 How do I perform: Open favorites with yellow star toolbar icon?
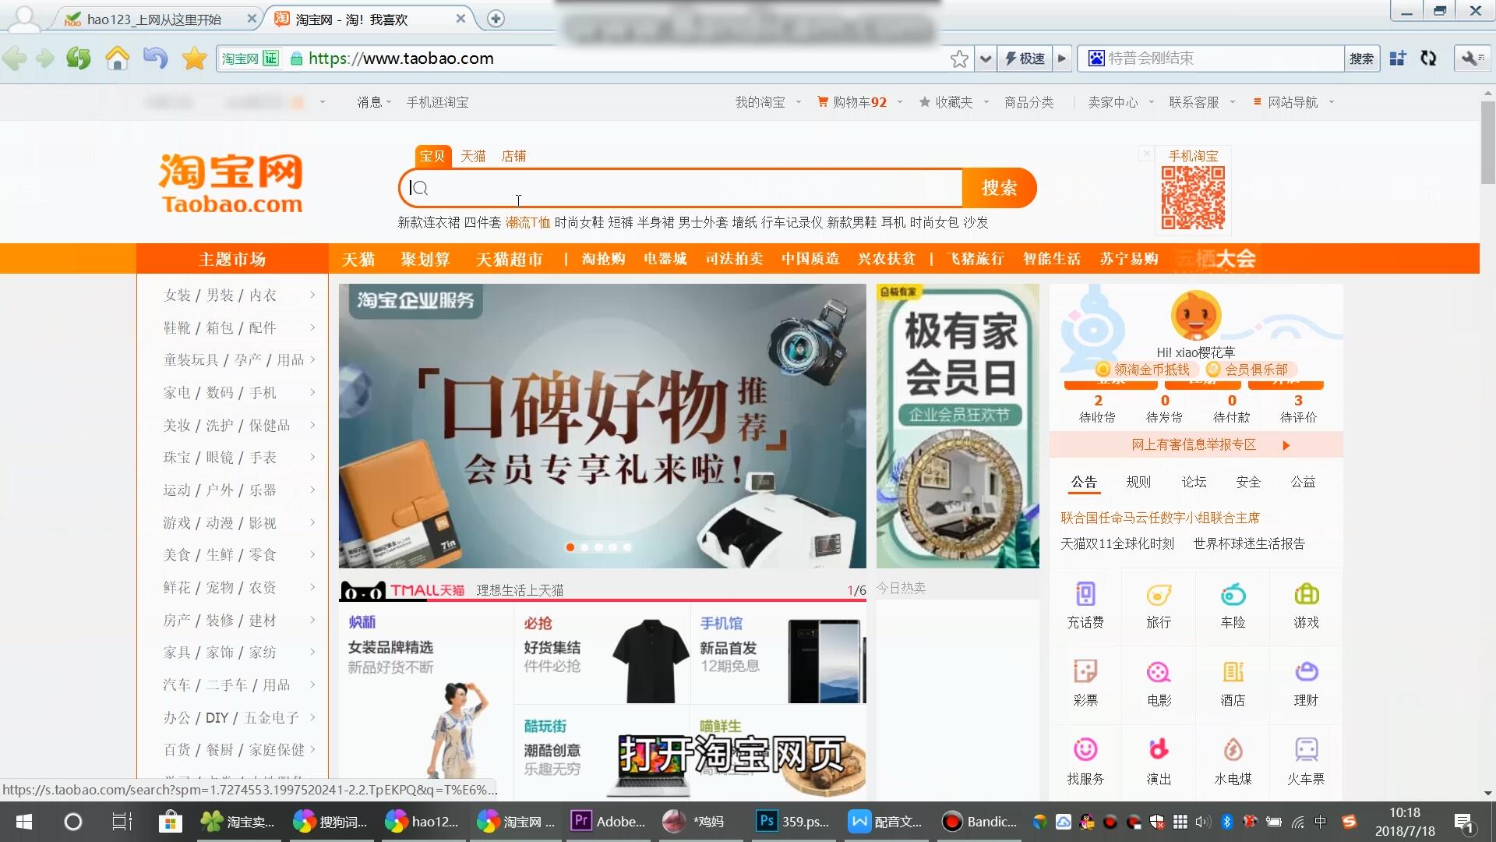pyautogui.click(x=194, y=58)
